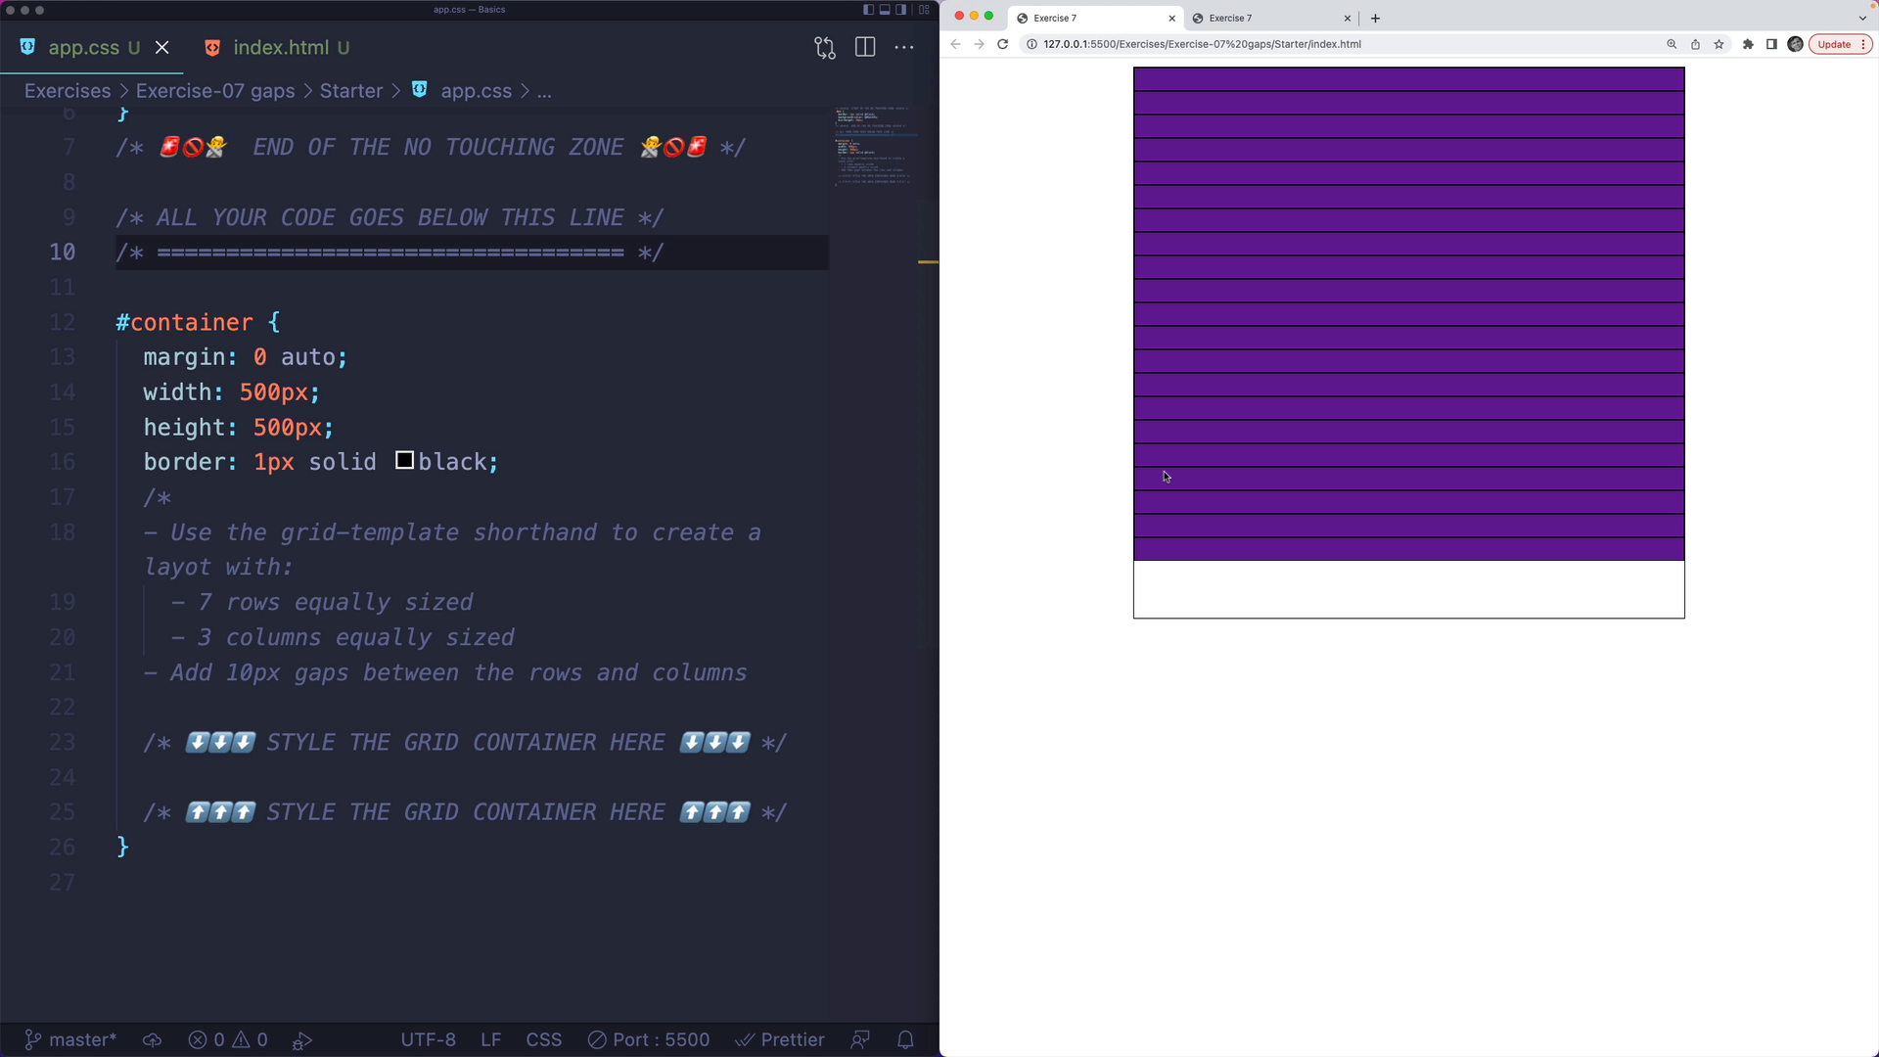Open a new browser tab

(1375, 18)
